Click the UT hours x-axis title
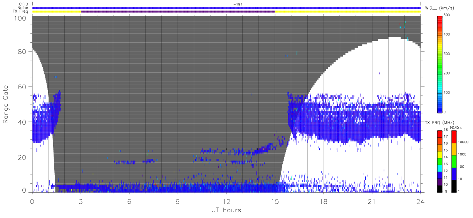This screenshot has width=473, height=218. 226,210
